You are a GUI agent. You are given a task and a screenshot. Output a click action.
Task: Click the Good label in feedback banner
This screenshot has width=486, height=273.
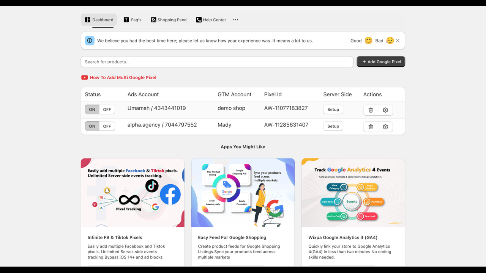tap(356, 41)
